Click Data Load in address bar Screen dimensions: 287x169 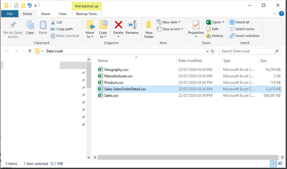(54, 51)
